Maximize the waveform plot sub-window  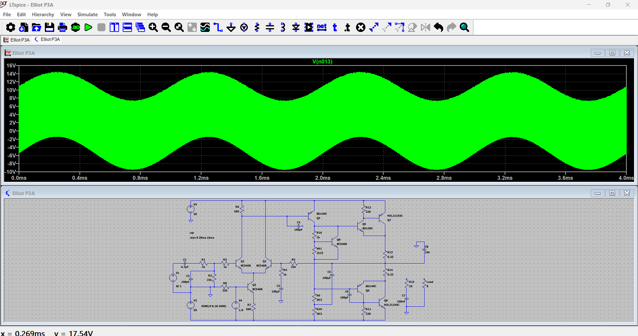(x=612, y=53)
